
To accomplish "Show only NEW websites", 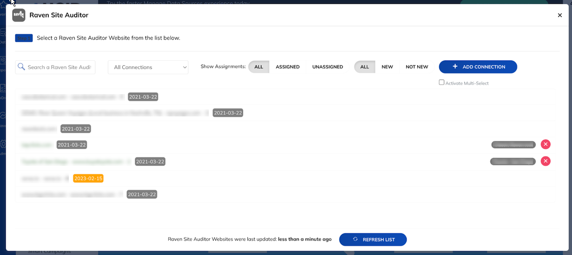I will tap(387, 67).
